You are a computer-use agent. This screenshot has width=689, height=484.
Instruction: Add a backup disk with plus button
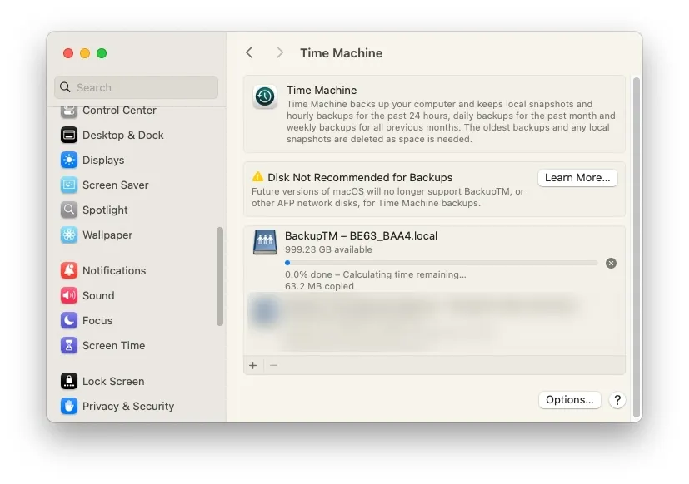click(253, 366)
